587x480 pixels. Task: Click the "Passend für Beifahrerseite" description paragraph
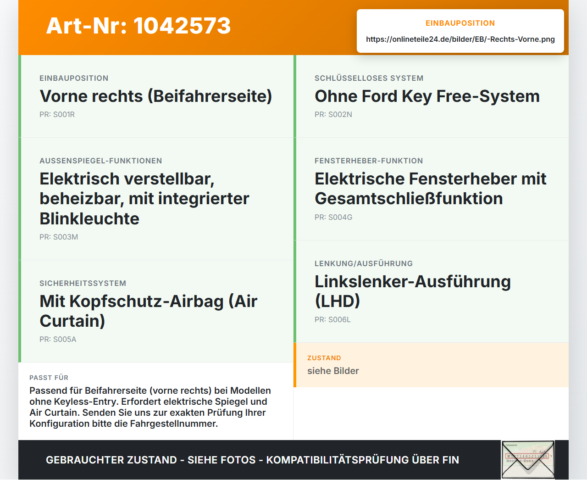tap(150, 407)
